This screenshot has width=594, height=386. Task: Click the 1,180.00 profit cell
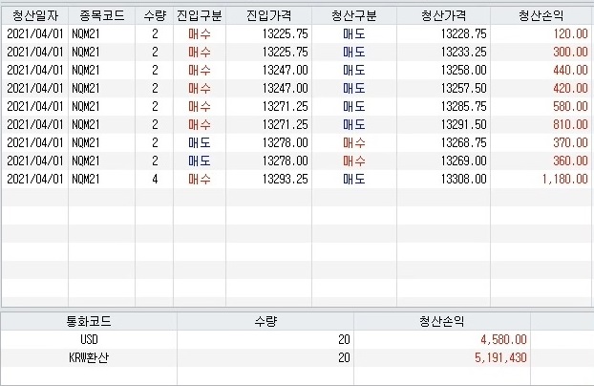[x=564, y=179]
